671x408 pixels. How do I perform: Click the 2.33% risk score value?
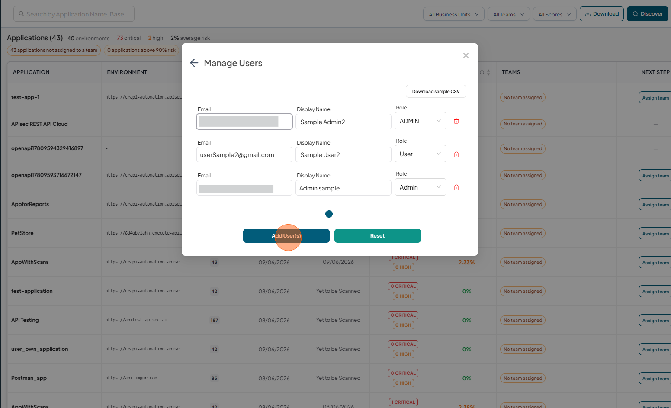[467, 262]
